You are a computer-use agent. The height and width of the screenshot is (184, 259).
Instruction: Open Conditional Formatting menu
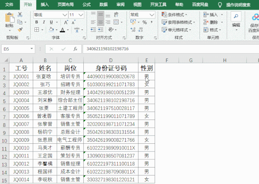point(174,14)
